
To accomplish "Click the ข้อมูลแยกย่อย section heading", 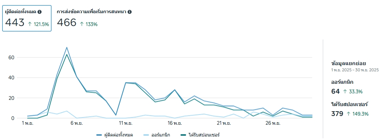I will coord(349,64).
